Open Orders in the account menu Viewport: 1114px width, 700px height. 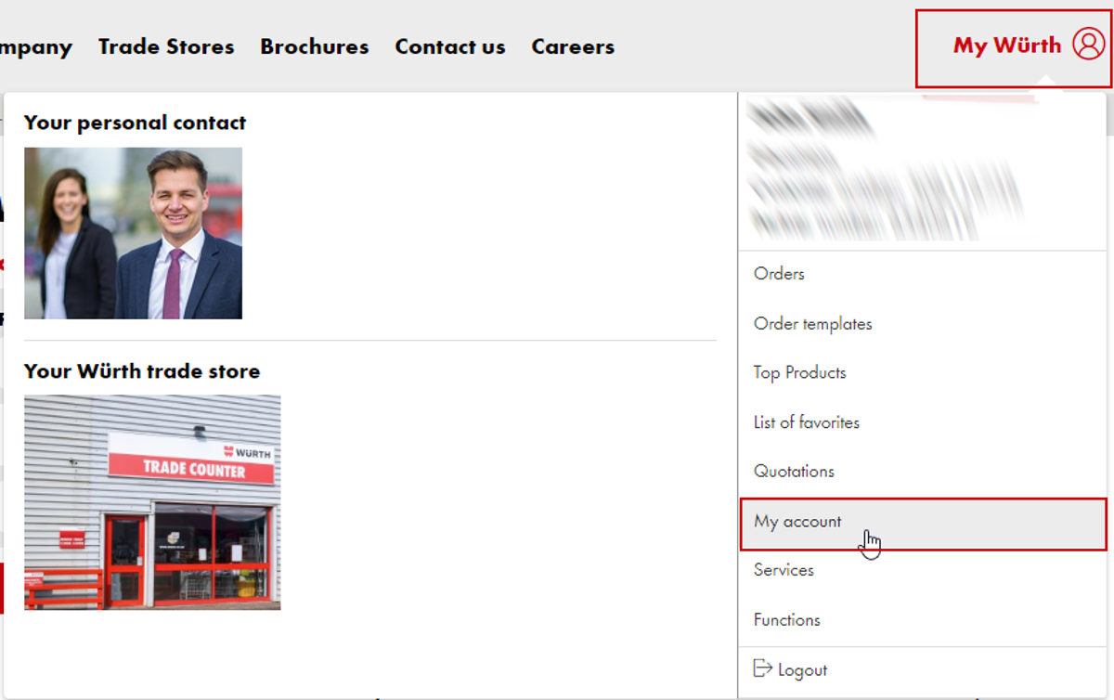779,274
